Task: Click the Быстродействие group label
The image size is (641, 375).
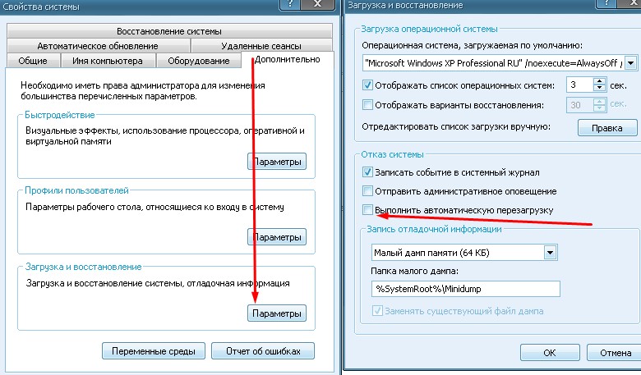Action: click(x=60, y=115)
